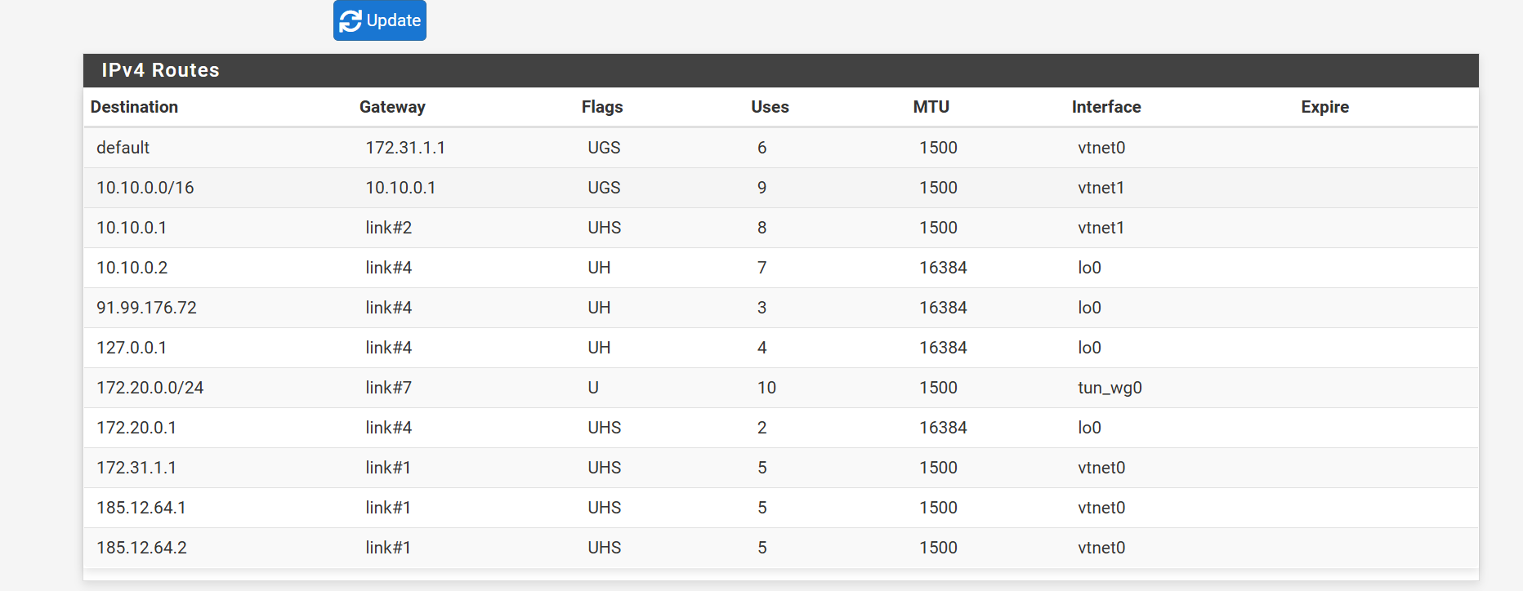Click Uses value 9
Screen dimensions: 1523x591
point(761,188)
